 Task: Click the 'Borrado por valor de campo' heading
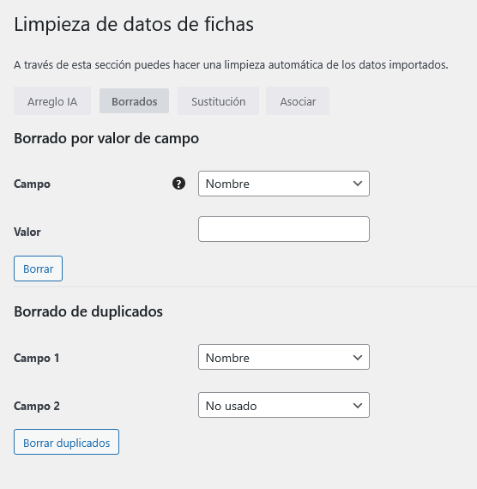click(x=106, y=138)
